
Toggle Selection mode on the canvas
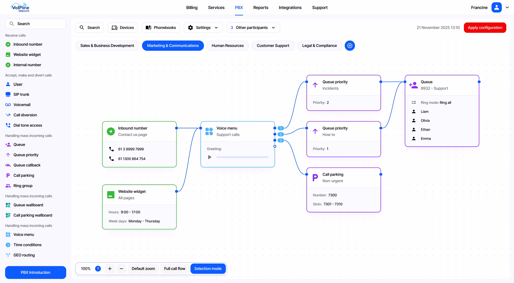pyautogui.click(x=208, y=269)
